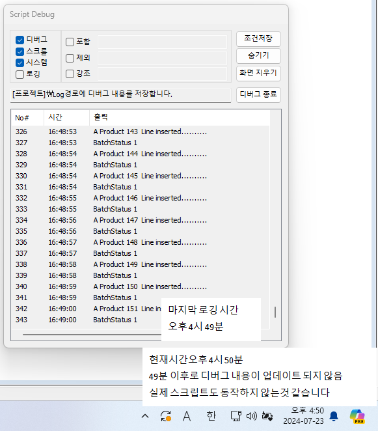This screenshot has width=378, height=431.
Task: Launch Copilot PRE from taskbar
Action: click(x=357, y=416)
